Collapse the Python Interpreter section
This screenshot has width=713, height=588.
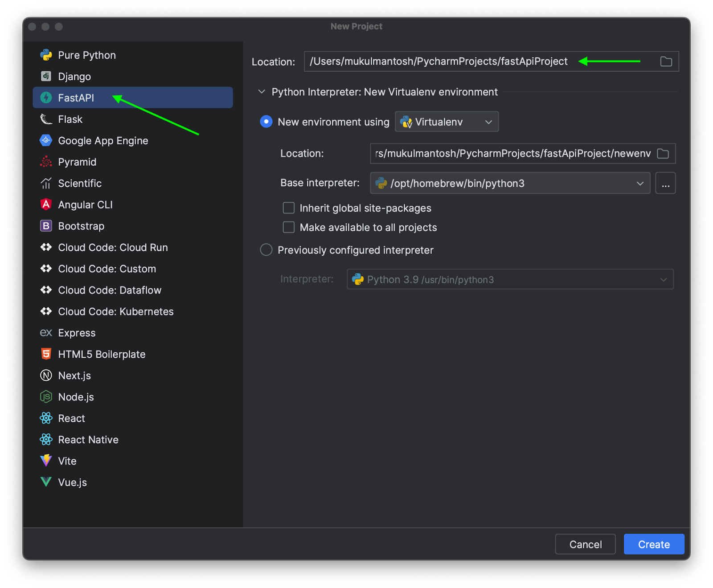(x=262, y=92)
